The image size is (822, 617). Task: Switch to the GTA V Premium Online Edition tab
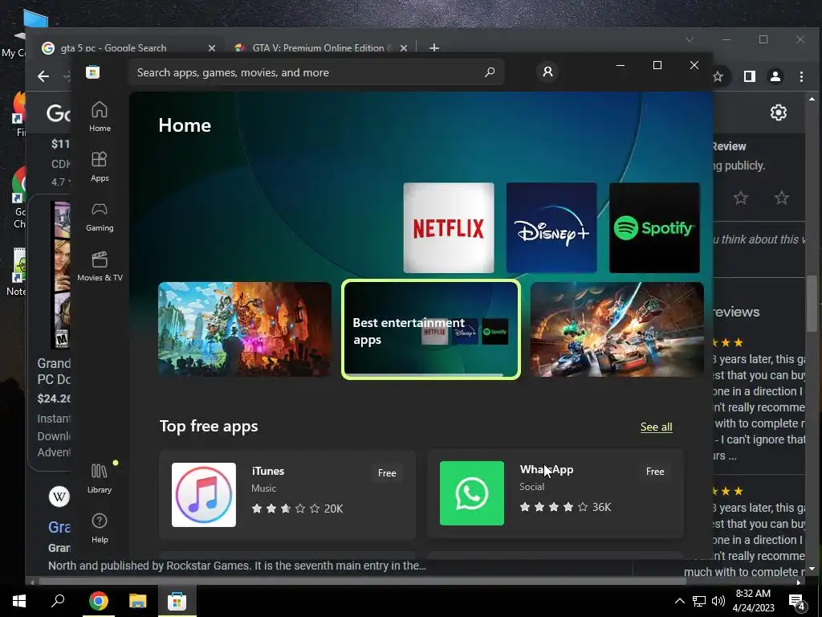(321, 47)
